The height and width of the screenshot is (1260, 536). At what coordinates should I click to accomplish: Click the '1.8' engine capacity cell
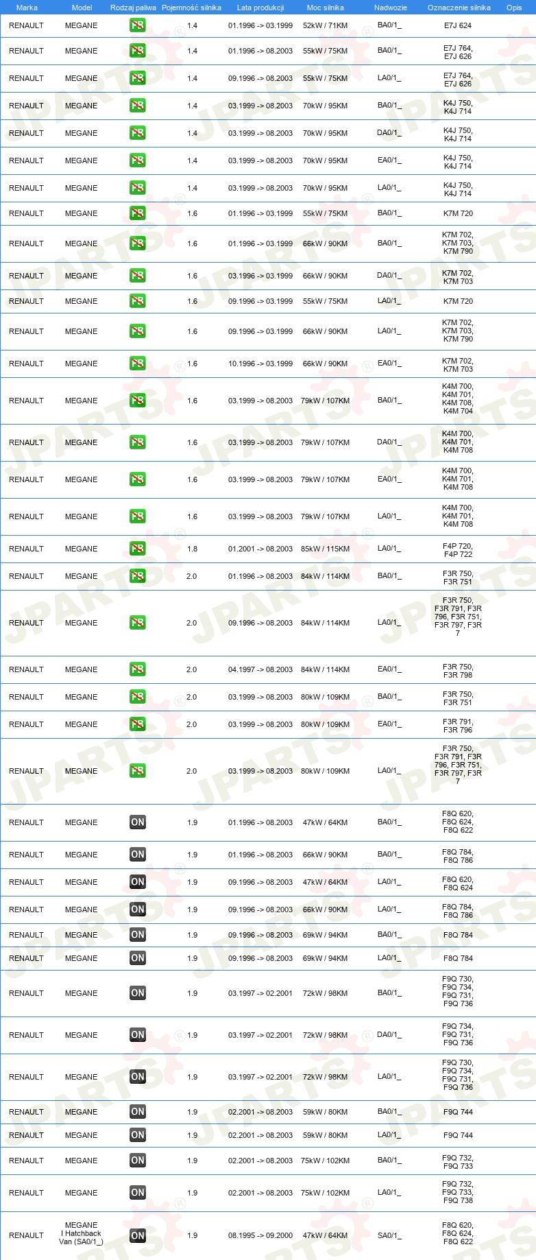(x=192, y=549)
